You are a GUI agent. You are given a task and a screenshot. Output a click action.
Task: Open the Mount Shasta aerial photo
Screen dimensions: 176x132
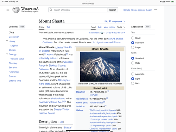(x=100, y=67)
